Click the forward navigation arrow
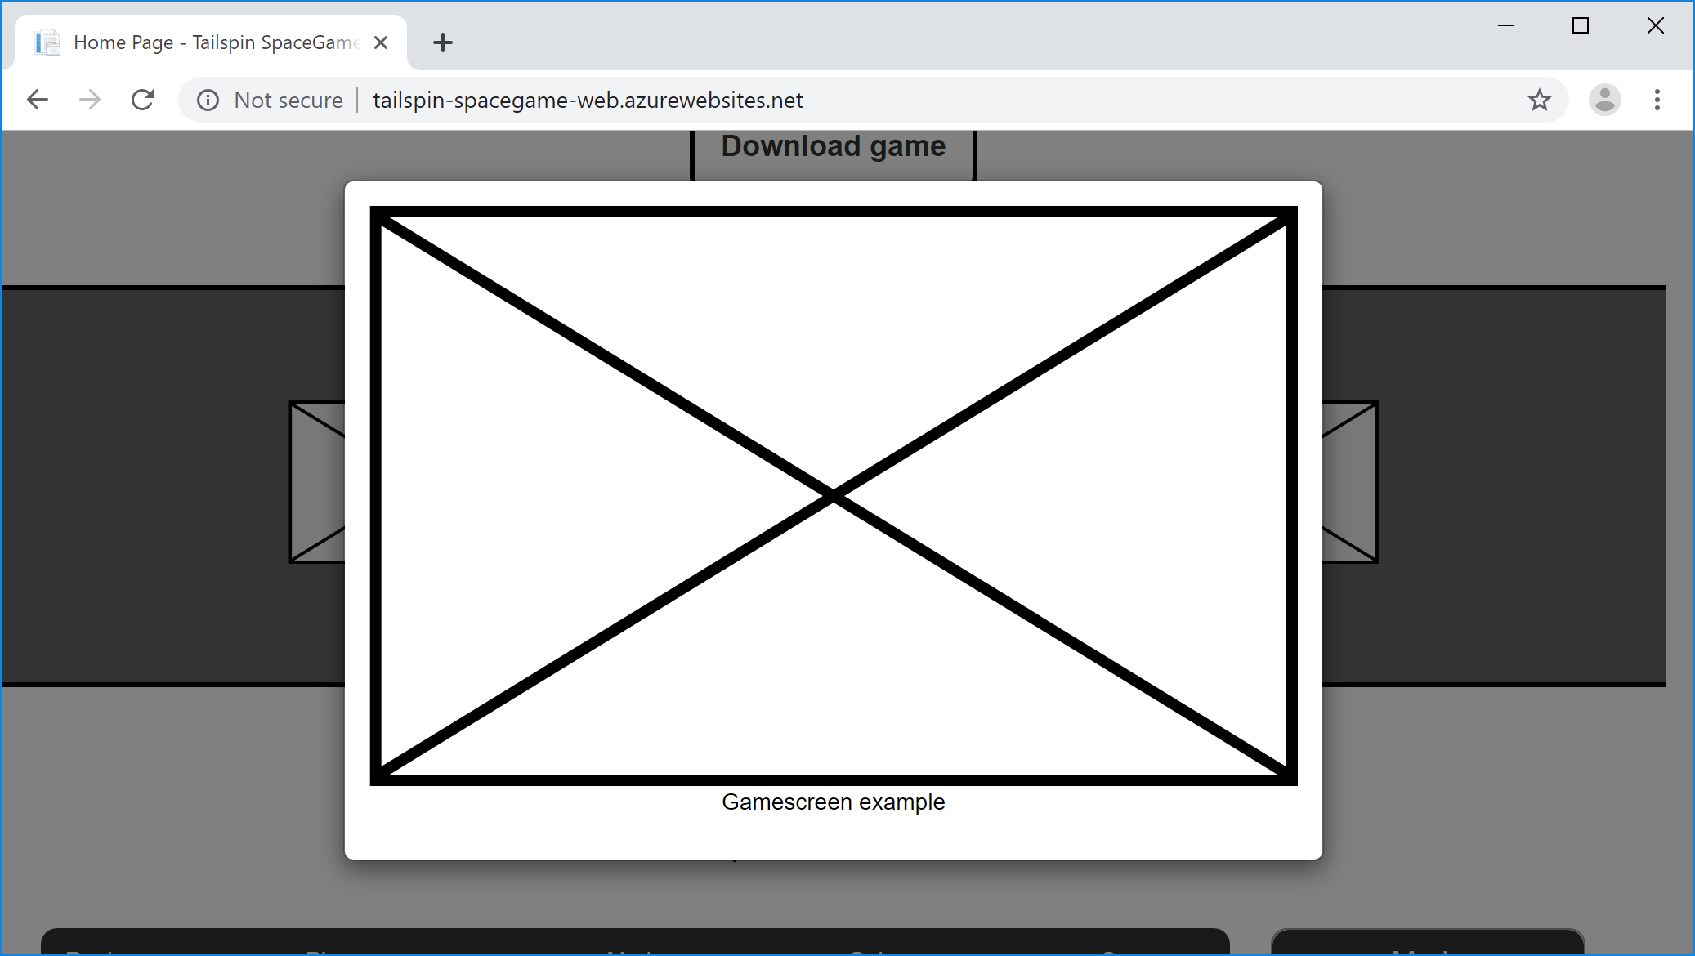1695x956 pixels. tap(88, 101)
